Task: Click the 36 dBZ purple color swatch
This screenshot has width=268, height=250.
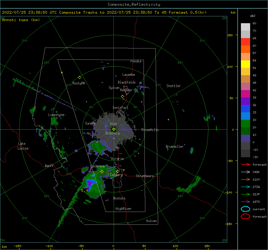Action: pos(245,101)
